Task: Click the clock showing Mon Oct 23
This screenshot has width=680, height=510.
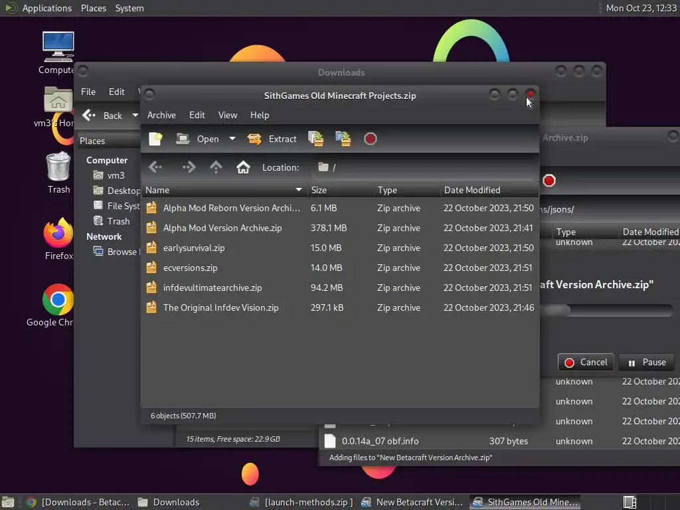Action: [641, 8]
